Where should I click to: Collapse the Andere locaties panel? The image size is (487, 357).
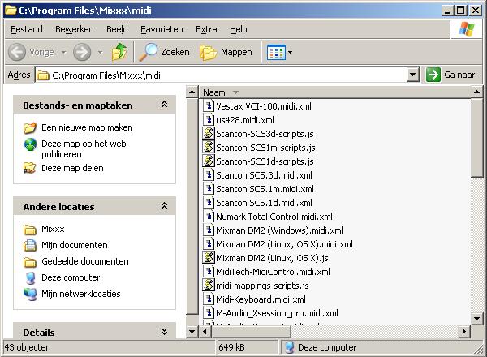tap(164, 206)
